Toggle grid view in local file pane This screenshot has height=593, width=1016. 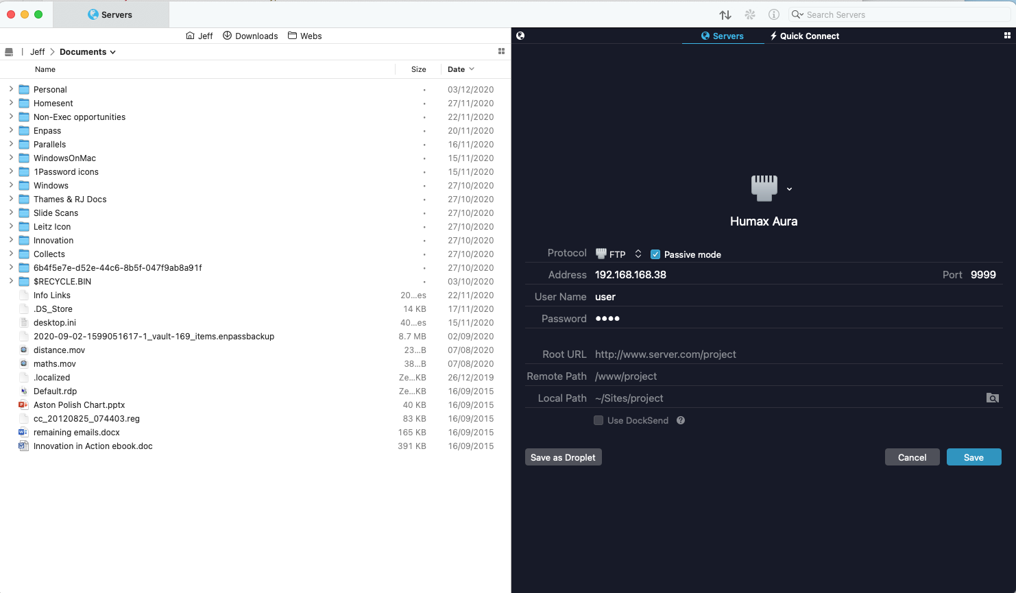tap(501, 51)
